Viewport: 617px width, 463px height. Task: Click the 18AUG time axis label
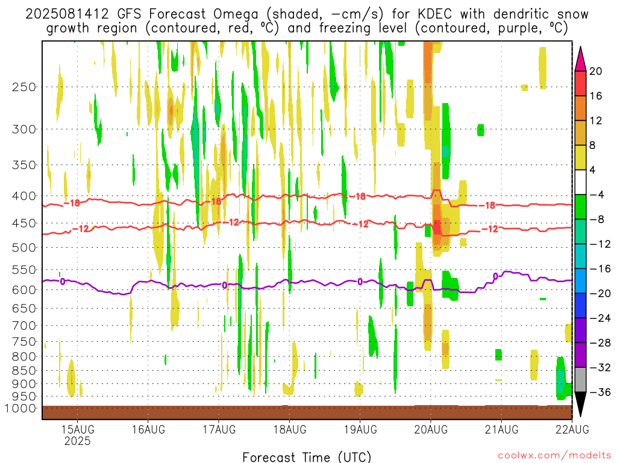290,429
